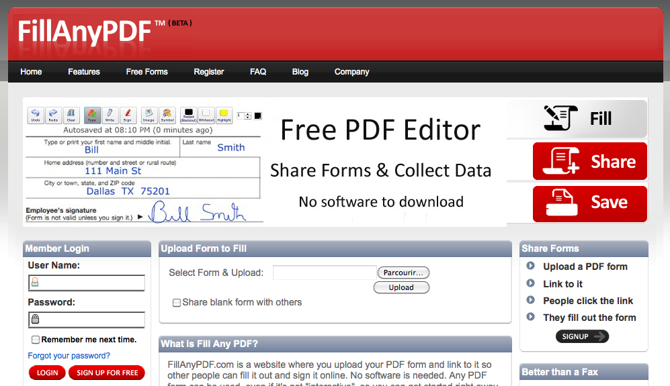The image size is (670, 386).
Task: Click the red LOGIN button
Action: click(x=47, y=373)
